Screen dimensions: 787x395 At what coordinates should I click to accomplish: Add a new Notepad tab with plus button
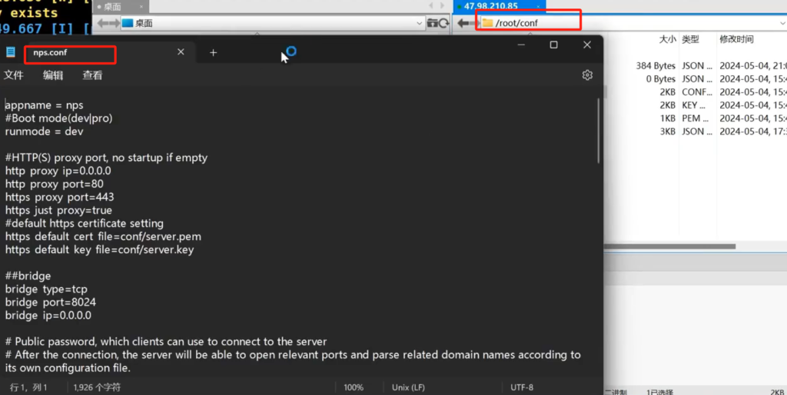tap(214, 53)
